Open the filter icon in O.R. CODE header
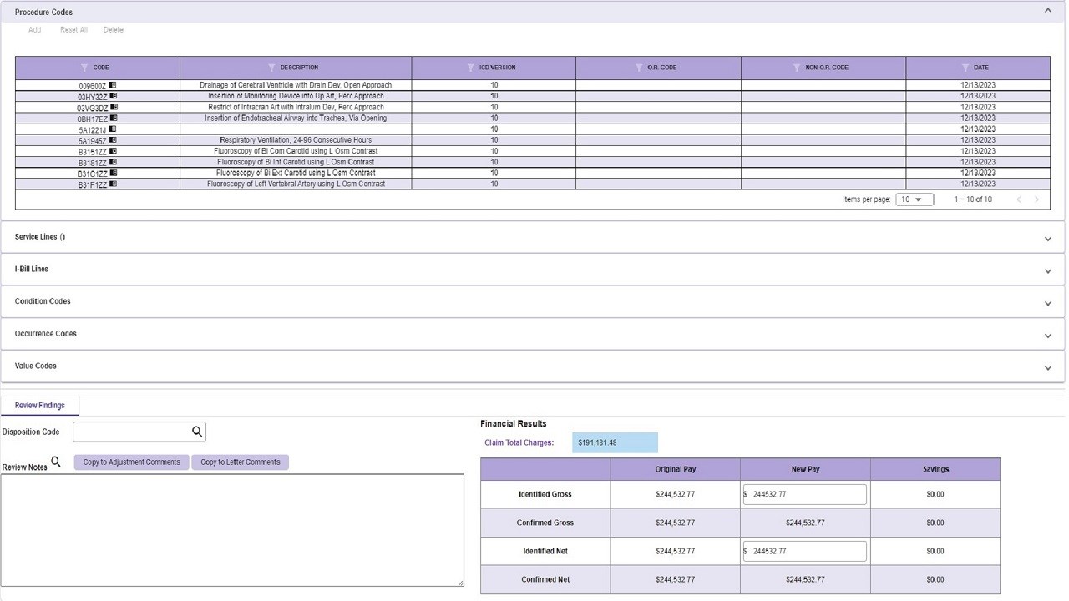 (x=639, y=68)
